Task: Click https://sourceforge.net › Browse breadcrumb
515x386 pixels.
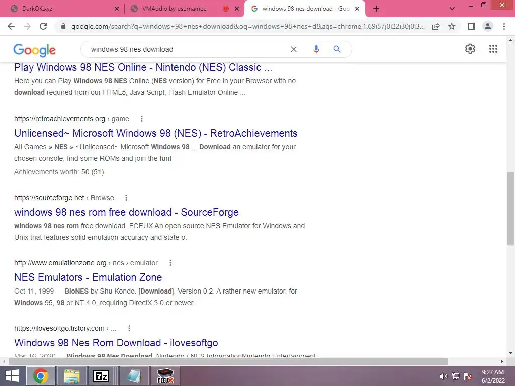Action: click(x=64, y=198)
